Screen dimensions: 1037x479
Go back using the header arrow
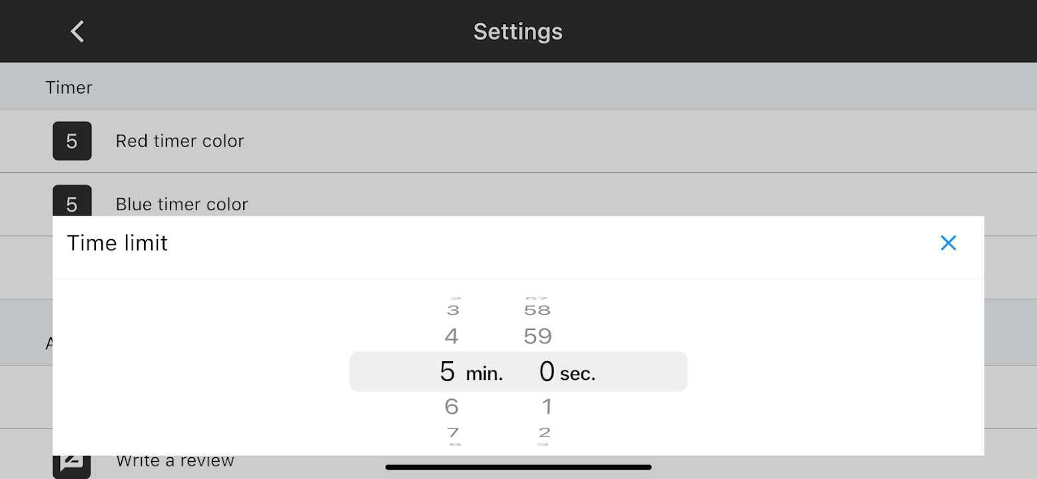(77, 31)
